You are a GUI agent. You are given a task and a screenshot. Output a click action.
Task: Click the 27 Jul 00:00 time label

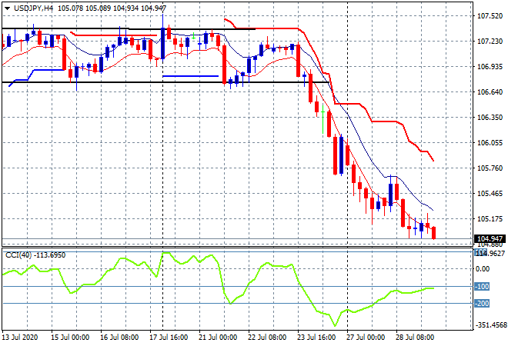[x=366, y=338]
